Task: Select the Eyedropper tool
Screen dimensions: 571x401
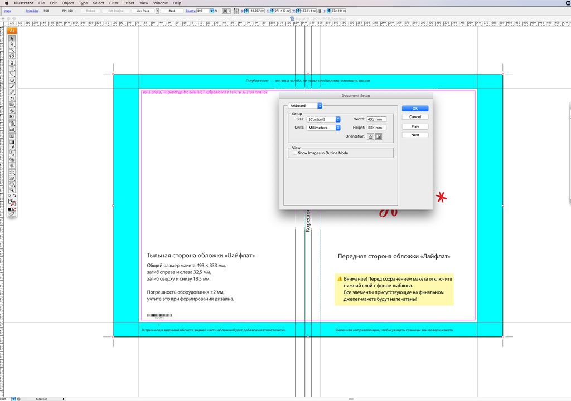Action: [x=12, y=148]
